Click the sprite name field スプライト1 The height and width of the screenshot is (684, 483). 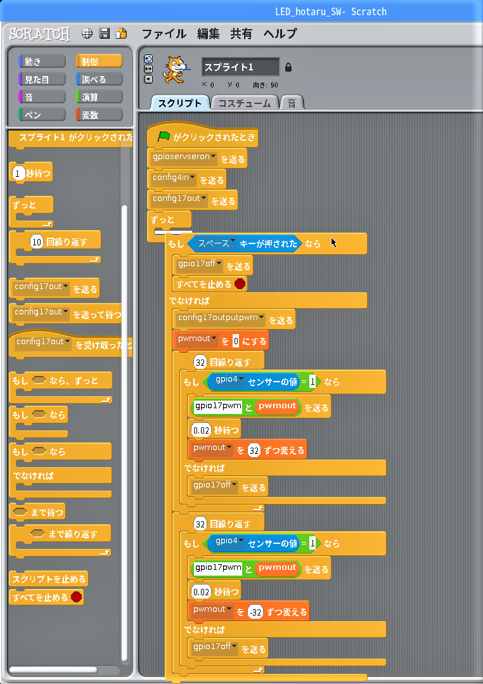240,67
